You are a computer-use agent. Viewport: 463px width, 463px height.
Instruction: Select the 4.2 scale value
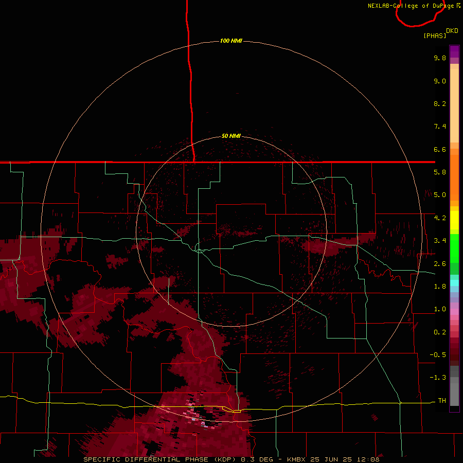[440, 218]
